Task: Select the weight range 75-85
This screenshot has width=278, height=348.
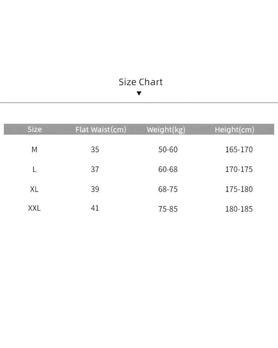Action: click(x=168, y=209)
